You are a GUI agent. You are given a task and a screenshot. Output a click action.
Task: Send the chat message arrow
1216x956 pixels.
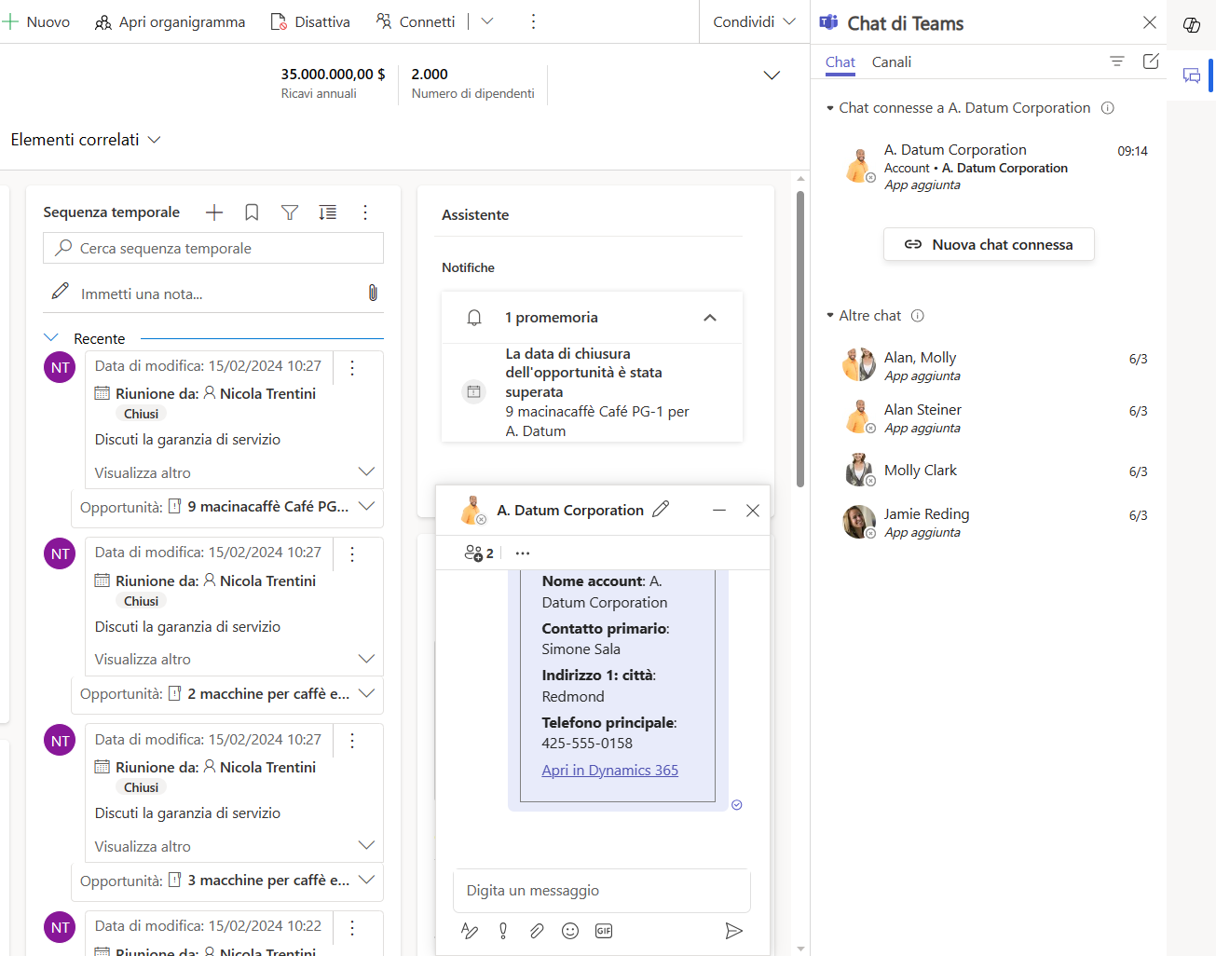click(734, 931)
